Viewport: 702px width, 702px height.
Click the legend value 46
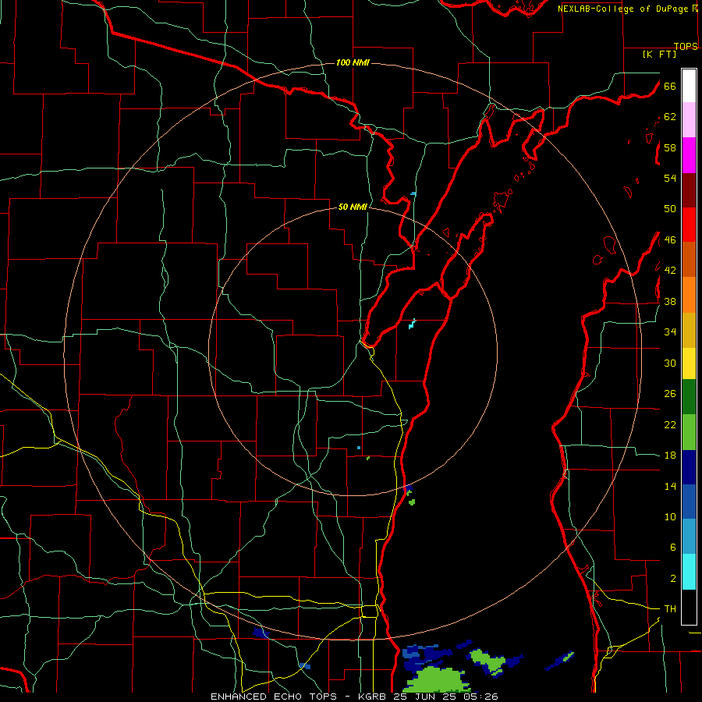coord(670,240)
